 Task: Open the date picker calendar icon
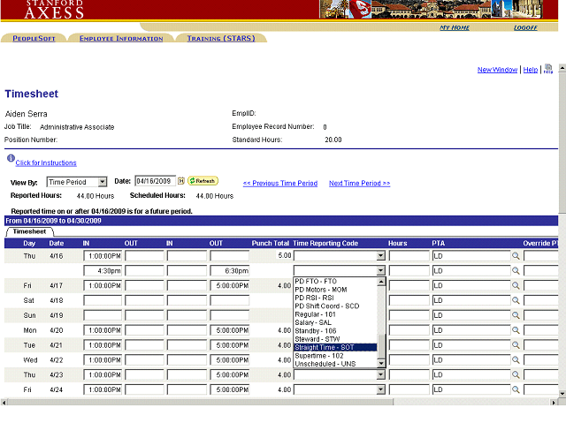(181, 181)
